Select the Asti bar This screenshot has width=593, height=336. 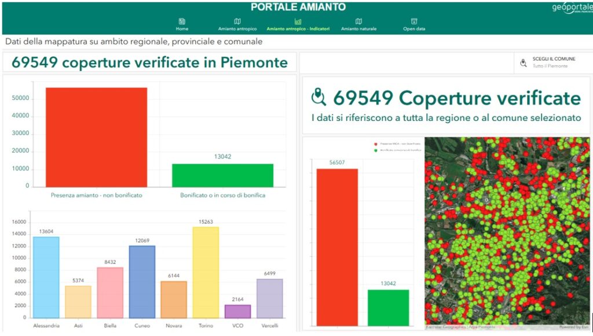click(x=78, y=302)
